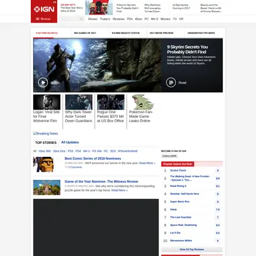Go to the Xbox nav section
Image resolution: width=256 pixels, height=256 pixels.
[138, 19]
